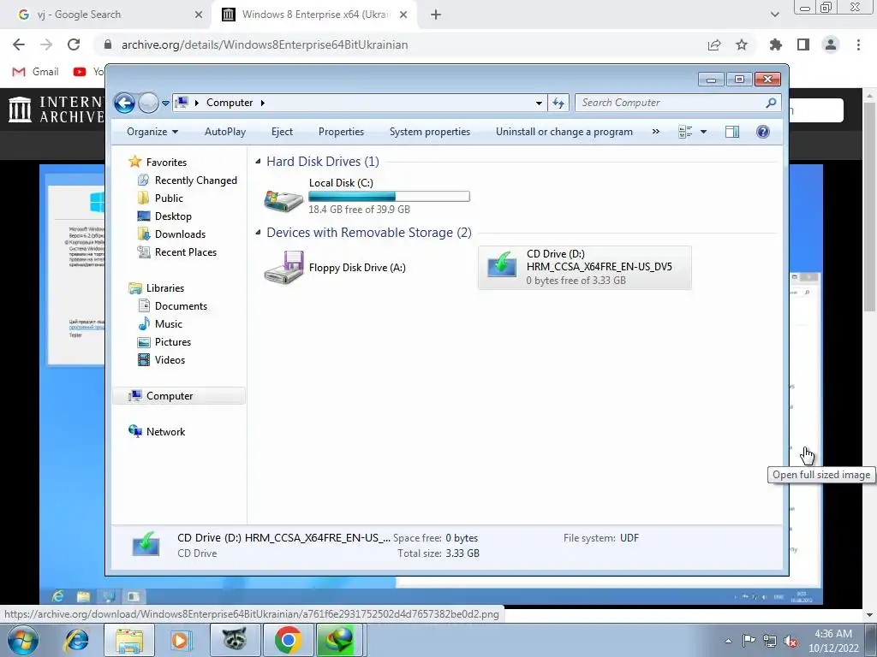Open the Documents library
This screenshot has width=877, height=657.
pyautogui.click(x=181, y=306)
